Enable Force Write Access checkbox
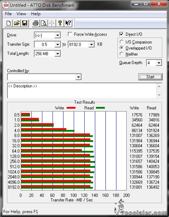Screen dimensions: 169x217 click(70, 34)
